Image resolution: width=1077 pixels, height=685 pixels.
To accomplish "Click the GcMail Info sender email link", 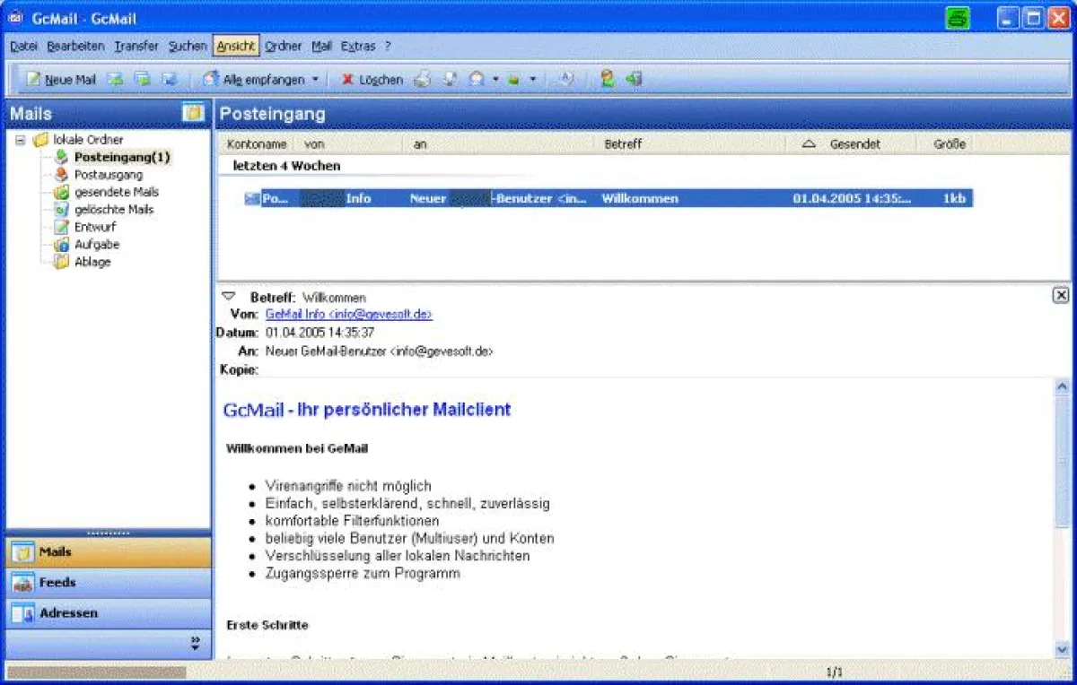I will [x=349, y=315].
